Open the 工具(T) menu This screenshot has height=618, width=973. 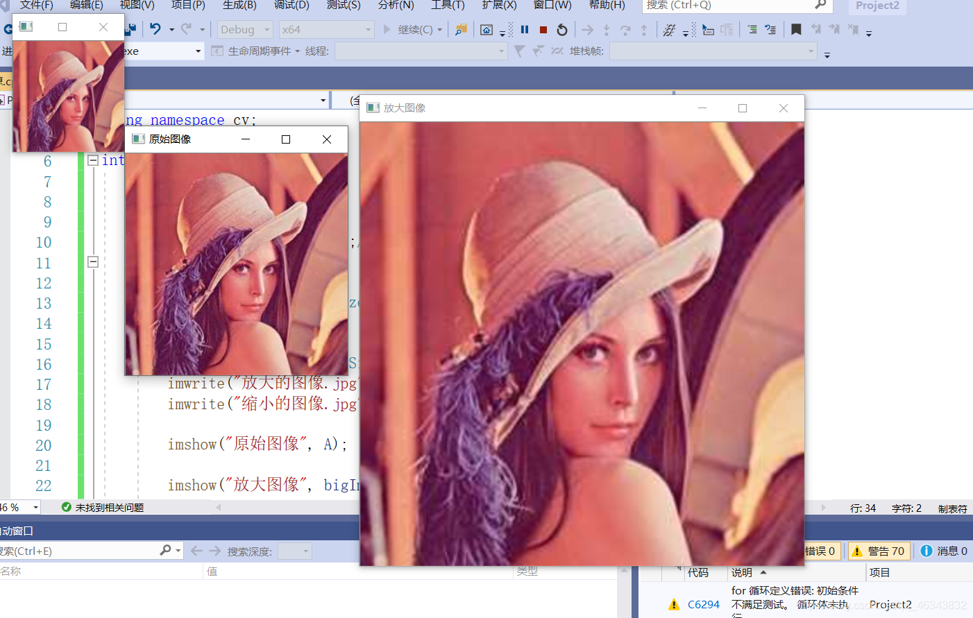coord(448,5)
